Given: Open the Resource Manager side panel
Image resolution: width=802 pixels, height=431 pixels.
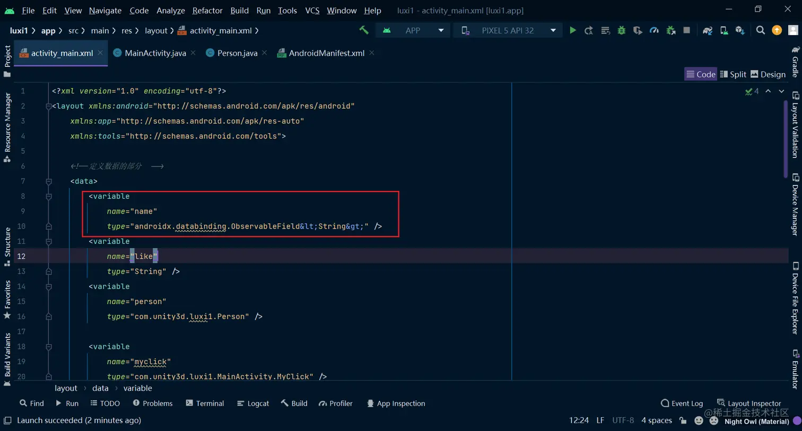Looking at the screenshot, I should (x=7, y=127).
